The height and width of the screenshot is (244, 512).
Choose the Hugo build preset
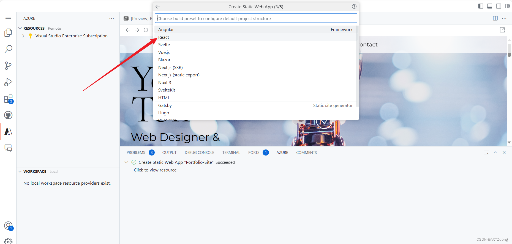click(256, 113)
